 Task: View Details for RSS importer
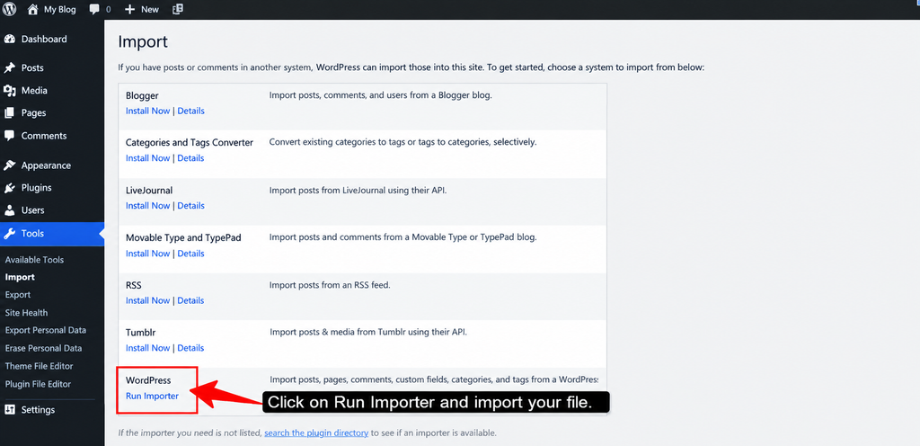[190, 300]
